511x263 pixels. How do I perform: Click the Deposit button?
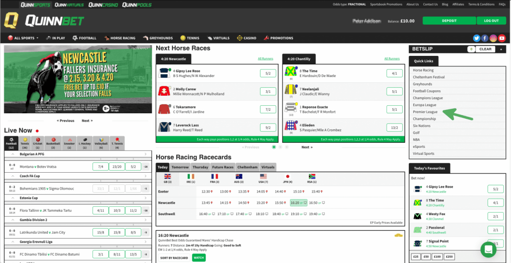point(449,20)
